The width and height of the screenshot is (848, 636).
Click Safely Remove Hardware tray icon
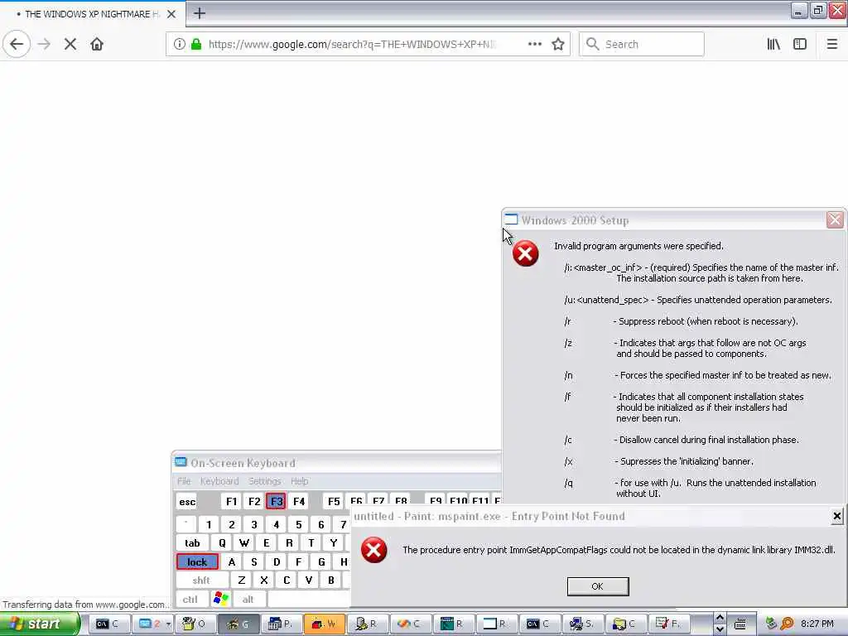[x=771, y=624]
